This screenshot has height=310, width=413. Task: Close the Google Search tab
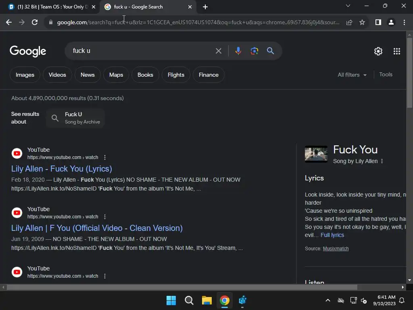coord(190,7)
